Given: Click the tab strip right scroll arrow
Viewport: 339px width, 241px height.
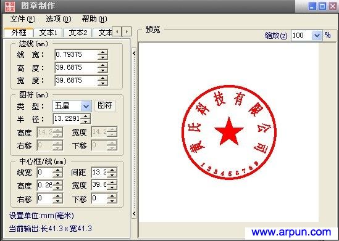Looking at the screenshot, I should point(127,31).
